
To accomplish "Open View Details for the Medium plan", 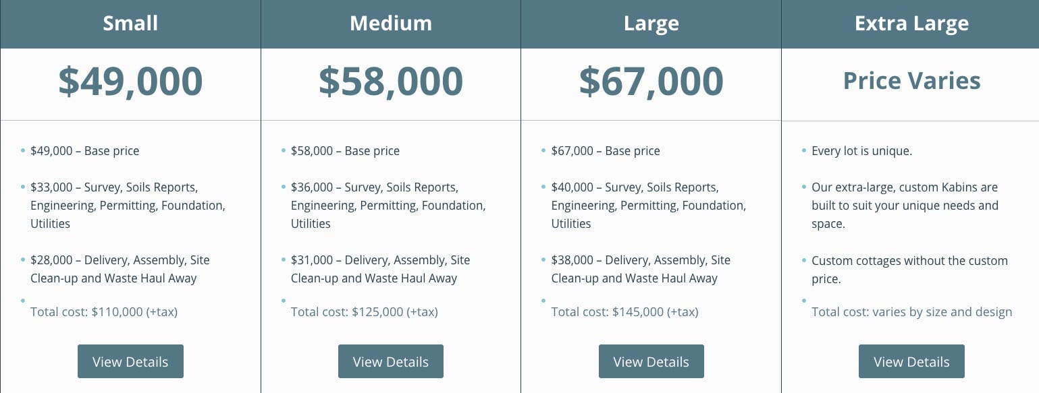I will tap(390, 361).
